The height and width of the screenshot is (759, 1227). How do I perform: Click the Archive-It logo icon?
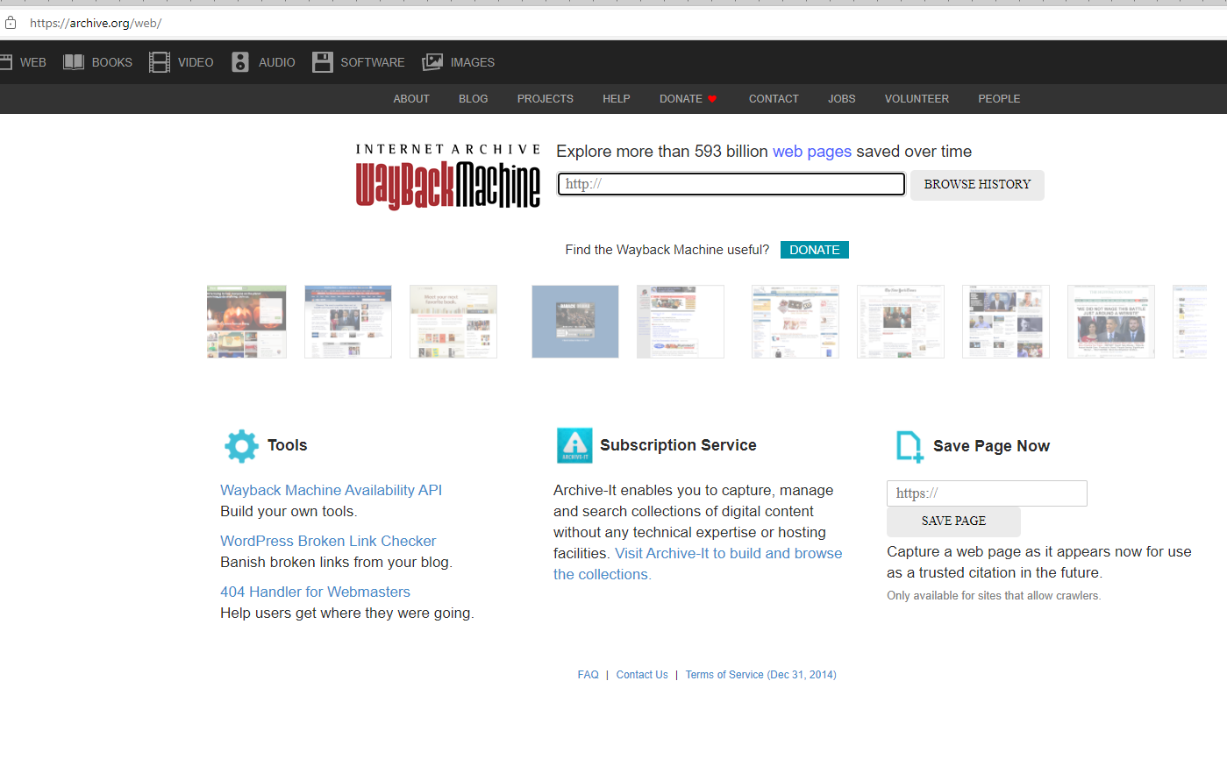click(x=574, y=445)
